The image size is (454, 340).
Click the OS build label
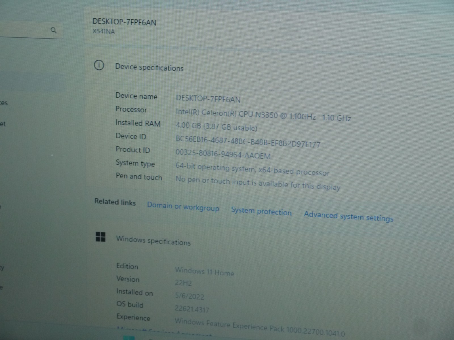[x=130, y=305]
